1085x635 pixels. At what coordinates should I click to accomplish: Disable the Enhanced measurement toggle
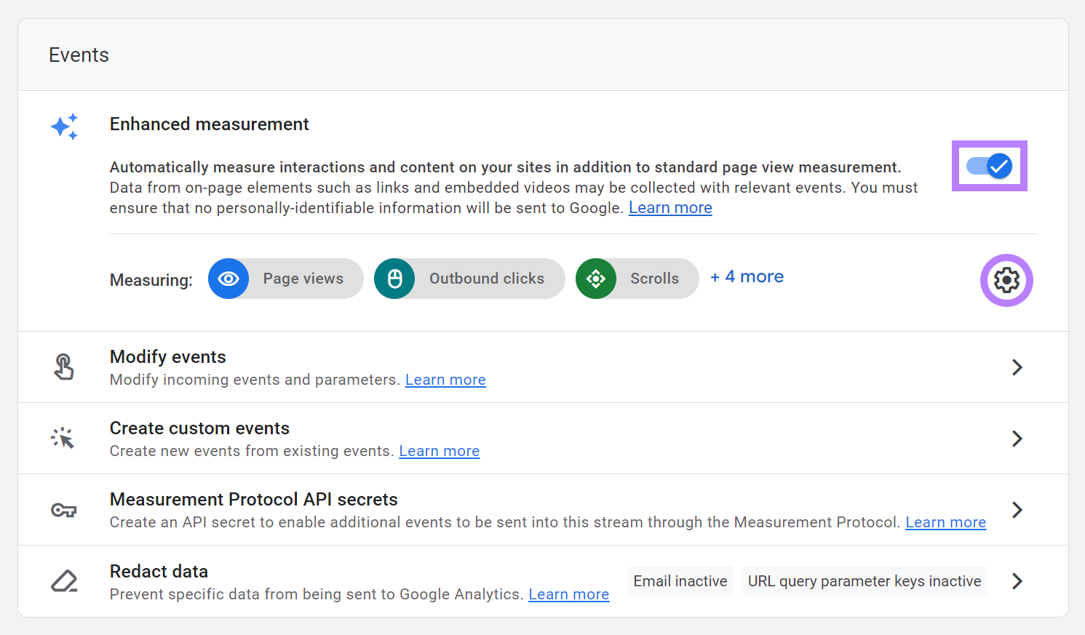(989, 166)
